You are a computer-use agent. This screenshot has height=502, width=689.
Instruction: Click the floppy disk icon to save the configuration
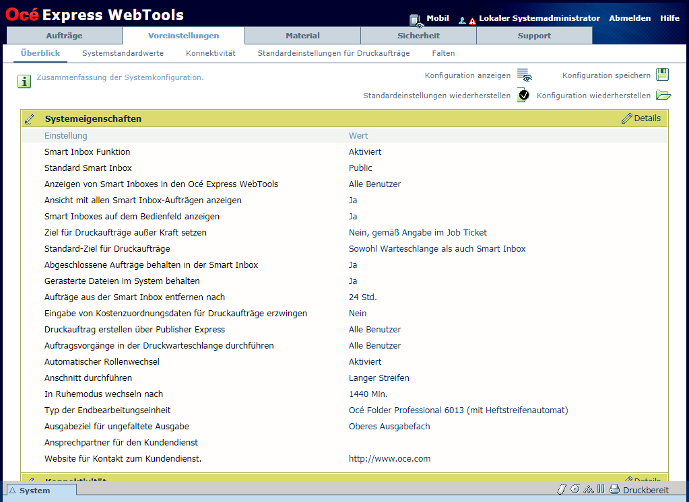point(662,75)
